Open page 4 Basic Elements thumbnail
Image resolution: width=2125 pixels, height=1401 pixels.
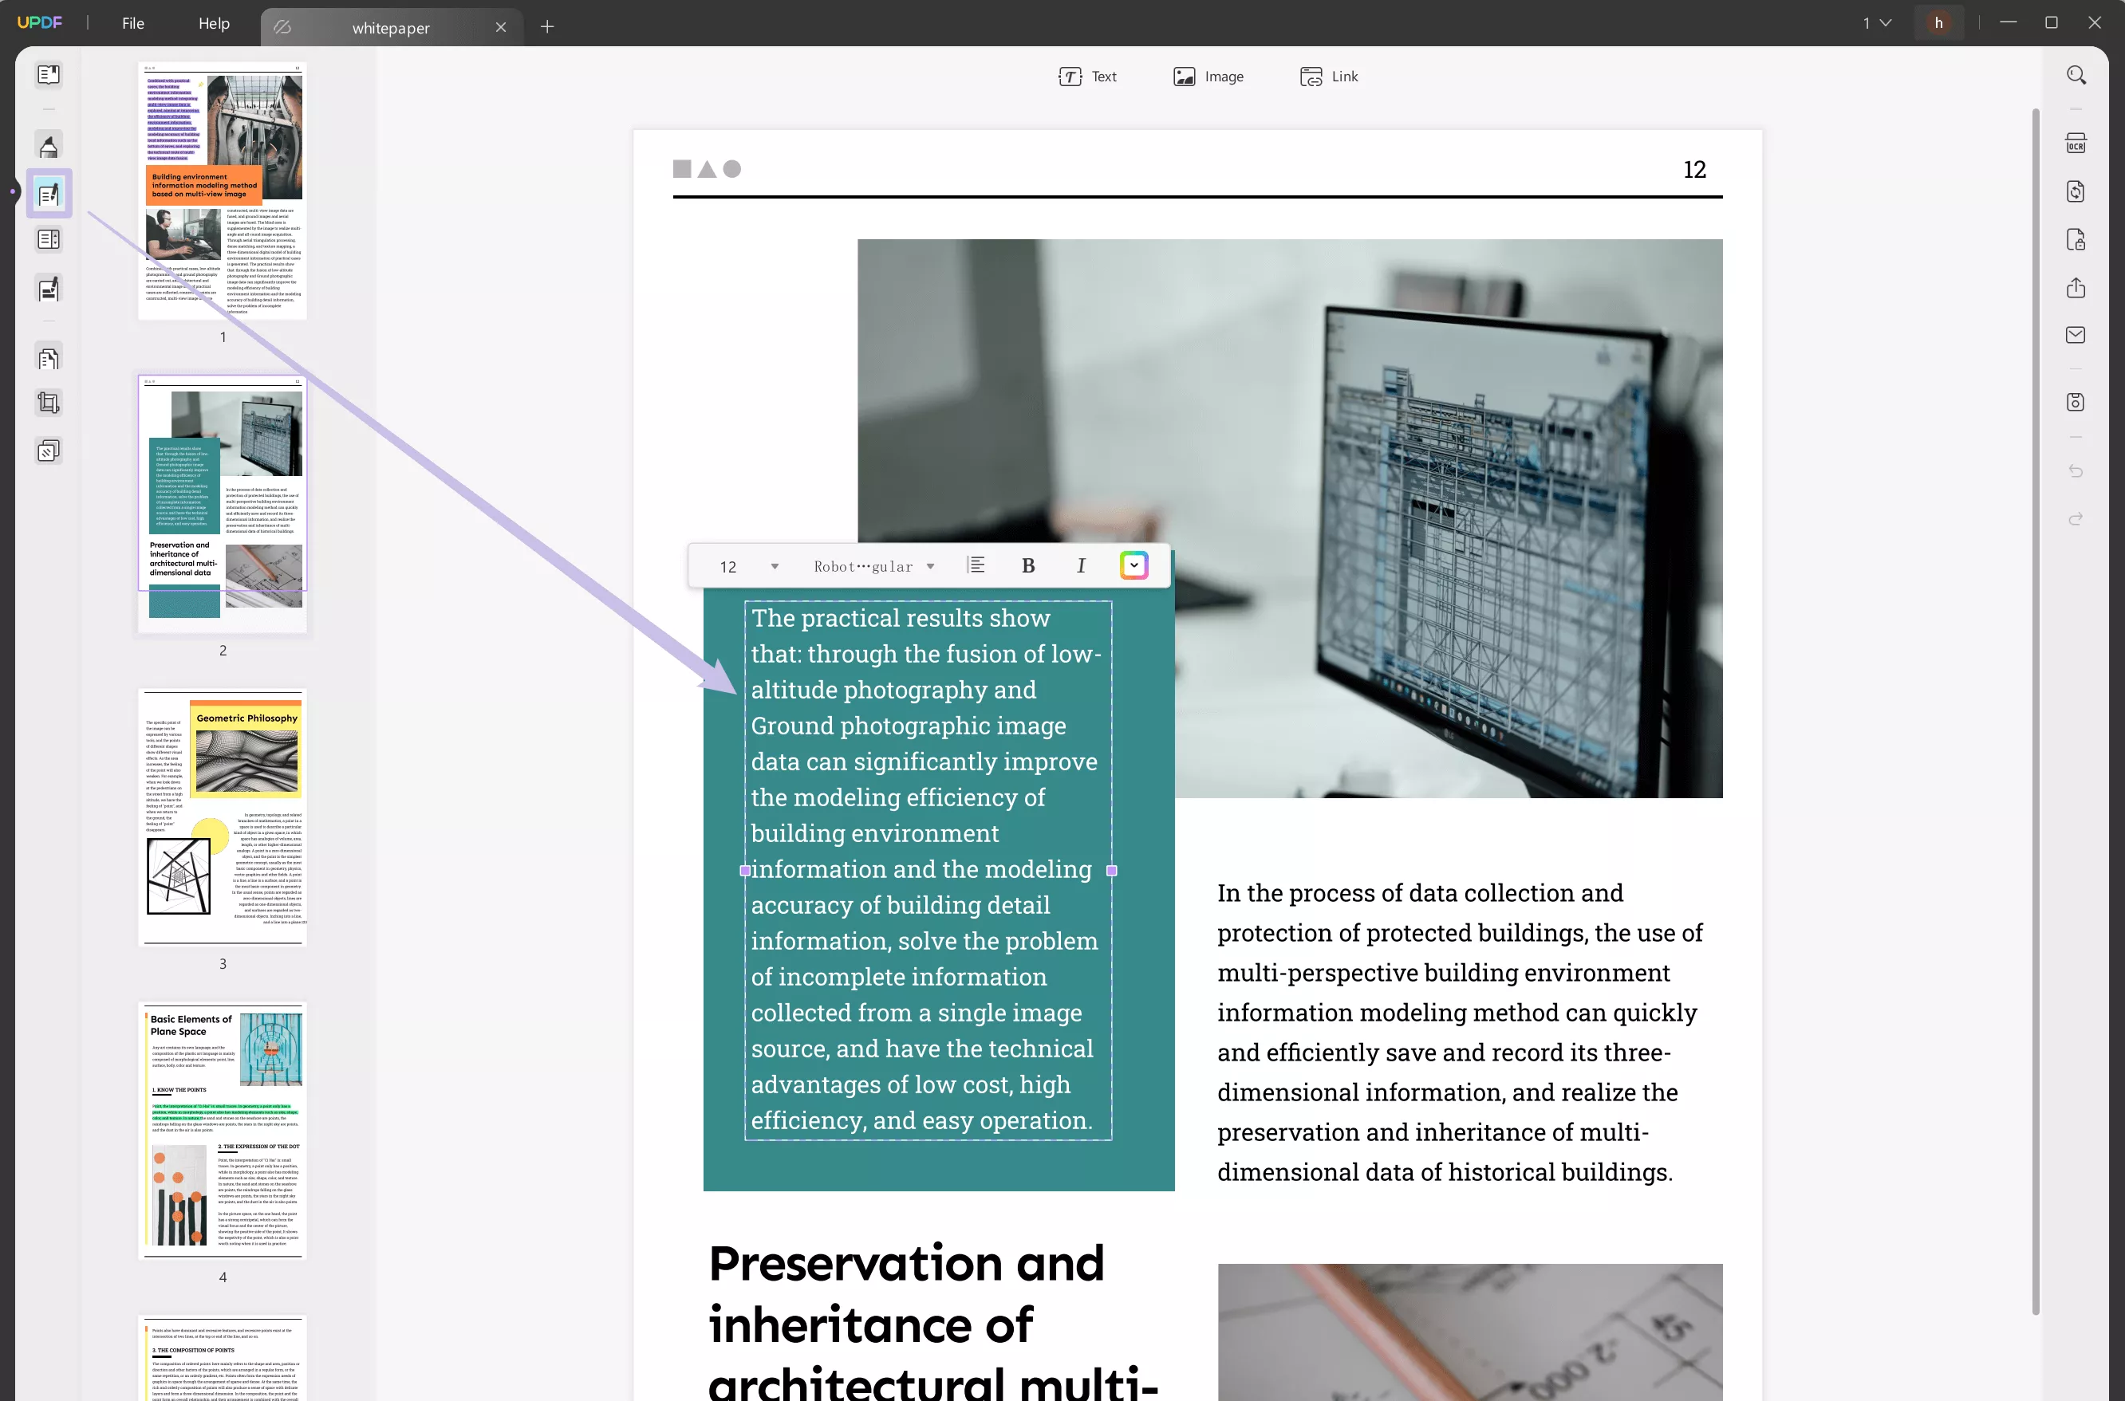click(223, 1130)
